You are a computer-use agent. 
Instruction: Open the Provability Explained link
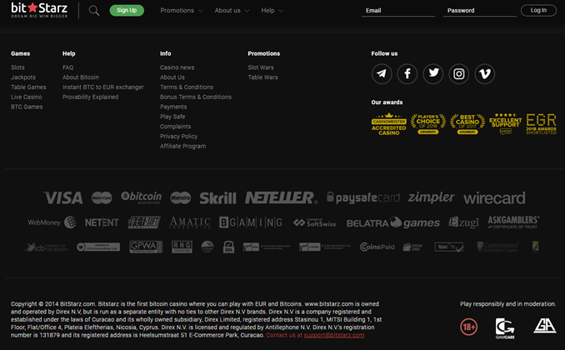[x=91, y=97]
